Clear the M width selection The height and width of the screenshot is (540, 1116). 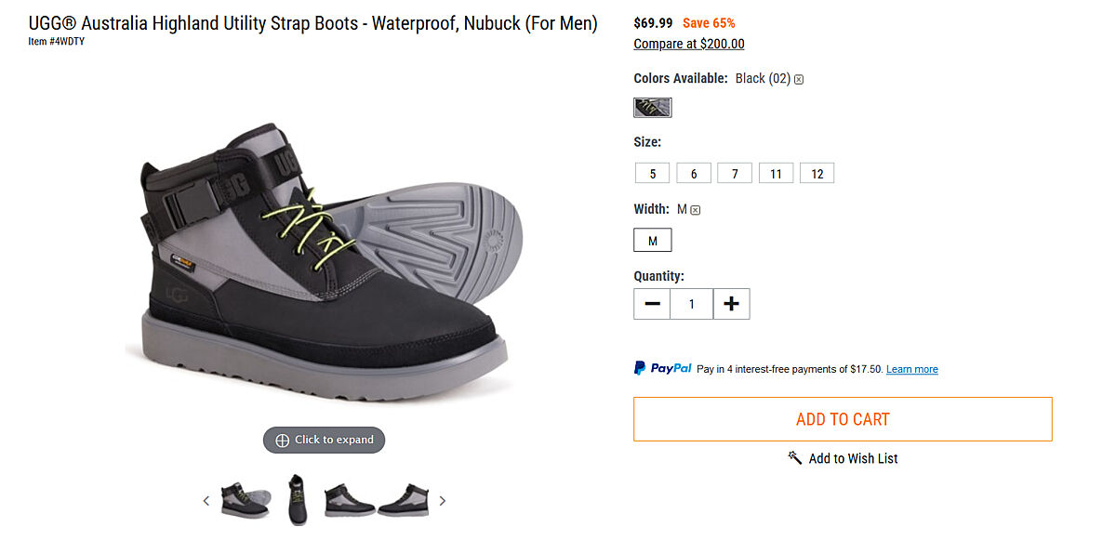[696, 210]
